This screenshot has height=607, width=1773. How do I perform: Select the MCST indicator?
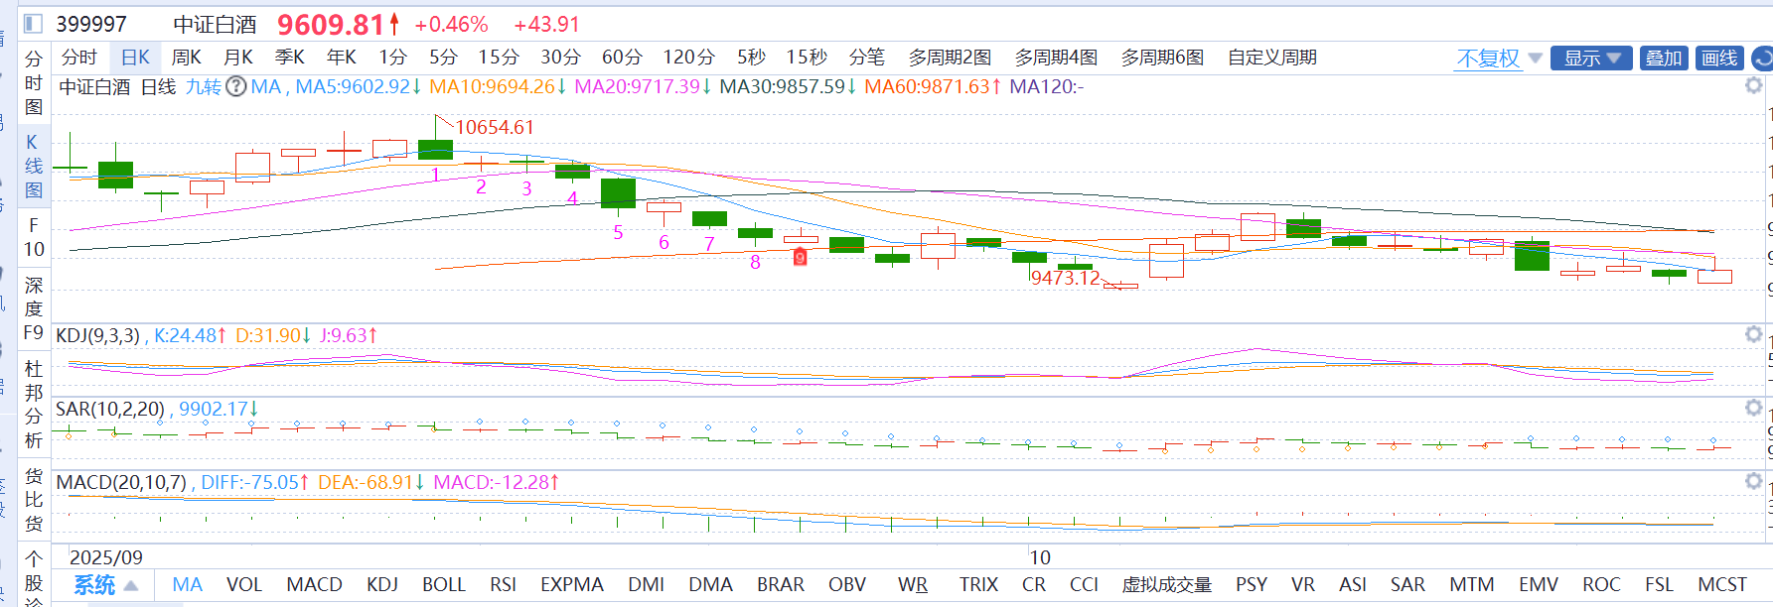pos(1722,585)
